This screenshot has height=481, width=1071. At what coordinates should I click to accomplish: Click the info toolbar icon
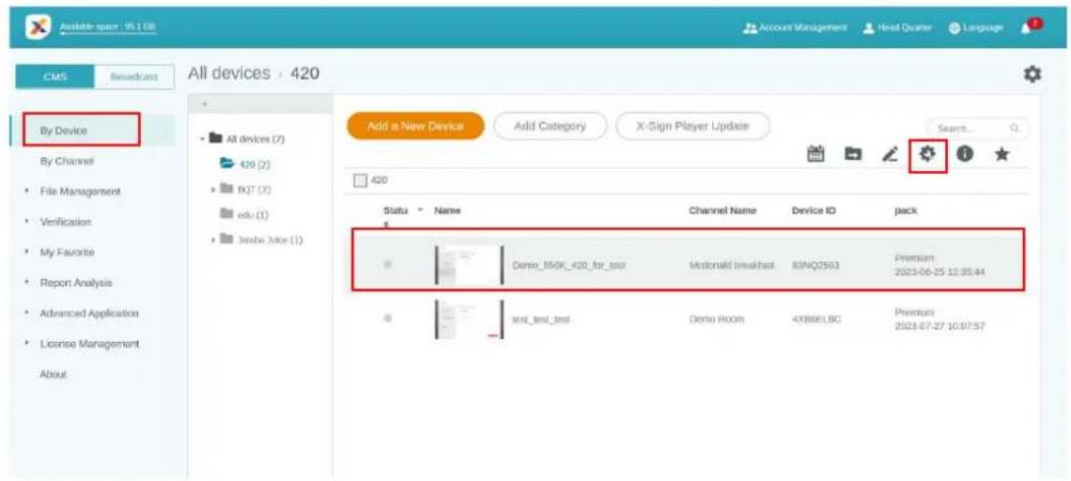click(965, 155)
